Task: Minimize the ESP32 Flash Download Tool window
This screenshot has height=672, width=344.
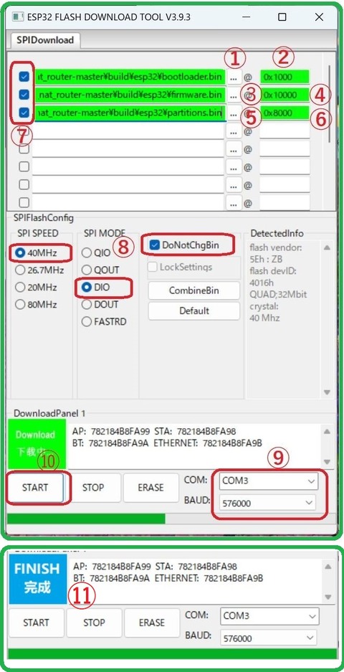Action: click(247, 17)
